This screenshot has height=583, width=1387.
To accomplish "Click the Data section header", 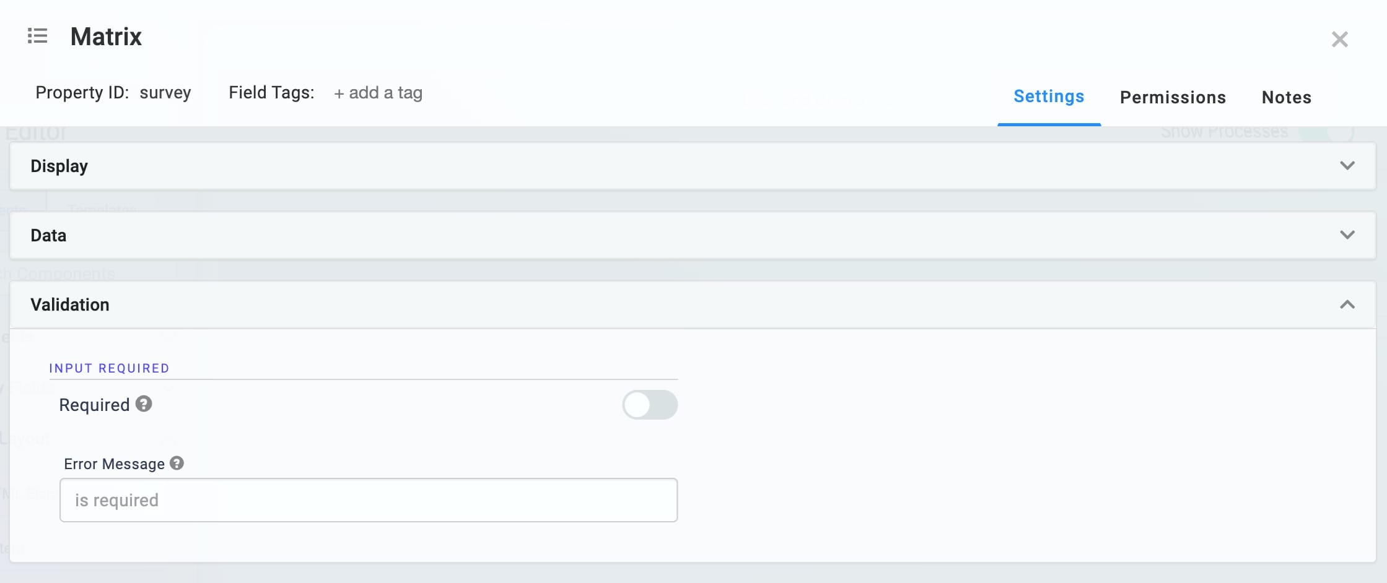I will pyautogui.click(x=693, y=235).
